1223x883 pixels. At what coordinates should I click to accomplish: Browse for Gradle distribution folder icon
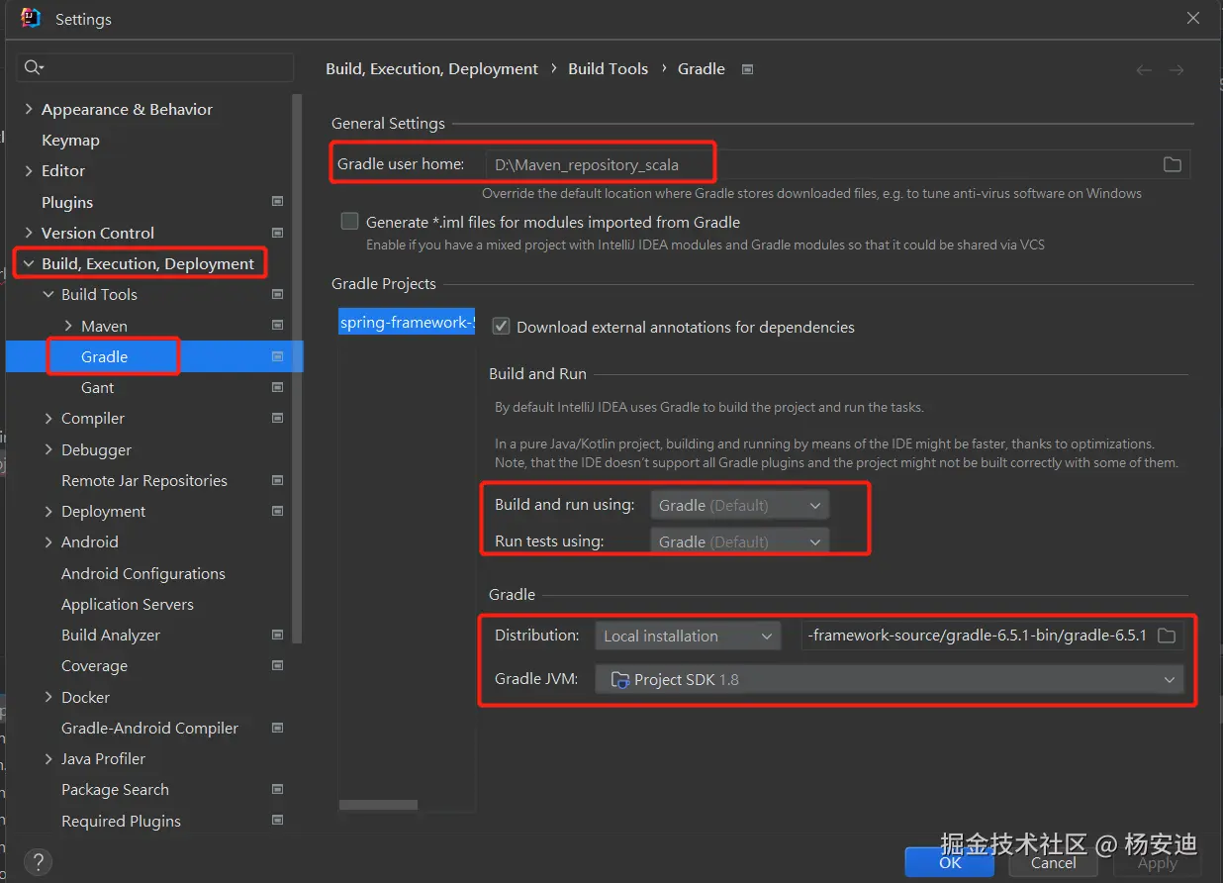[1167, 636]
